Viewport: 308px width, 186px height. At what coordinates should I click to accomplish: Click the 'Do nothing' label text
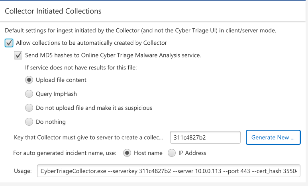click(x=51, y=122)
